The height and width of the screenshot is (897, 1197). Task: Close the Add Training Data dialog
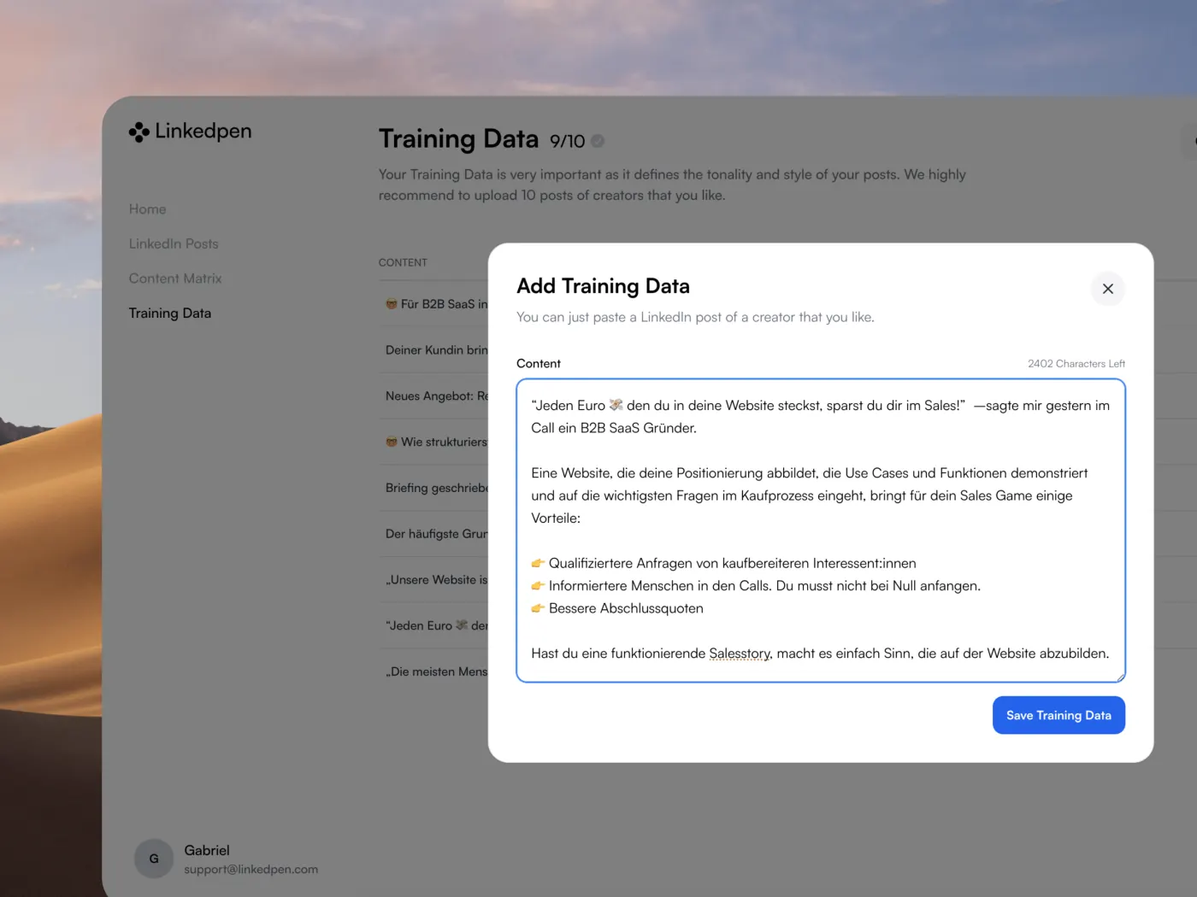1107,289
